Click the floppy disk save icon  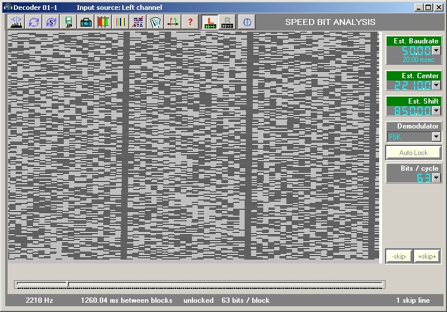tap(68, 23)
